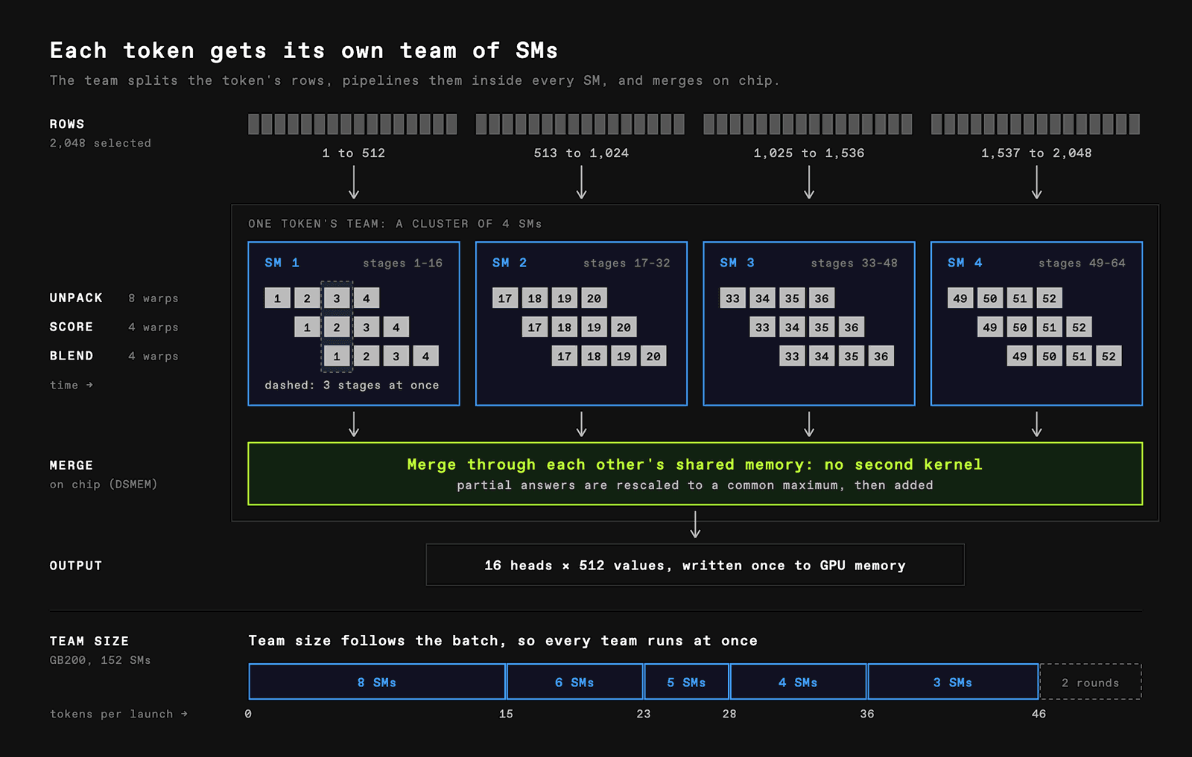The height and width of the screenshot is (757, 1192).
Task: Click the axis tick value 46
Action: pos(1039,714)
